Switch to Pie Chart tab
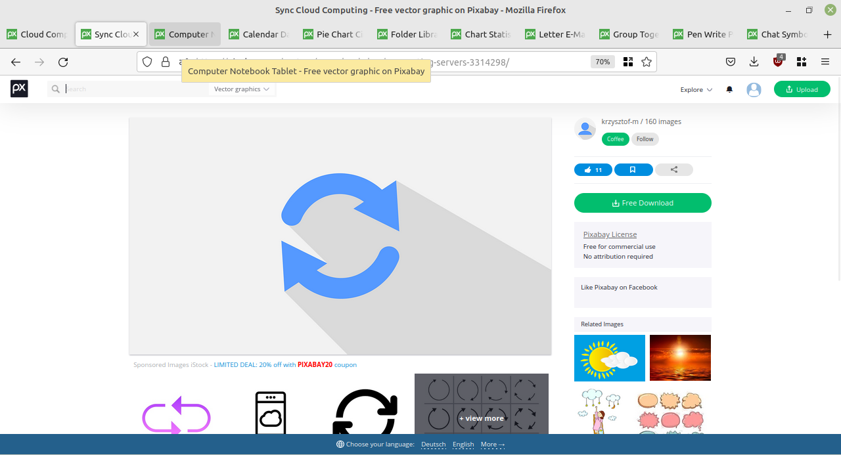 click(x=333, y=34)
